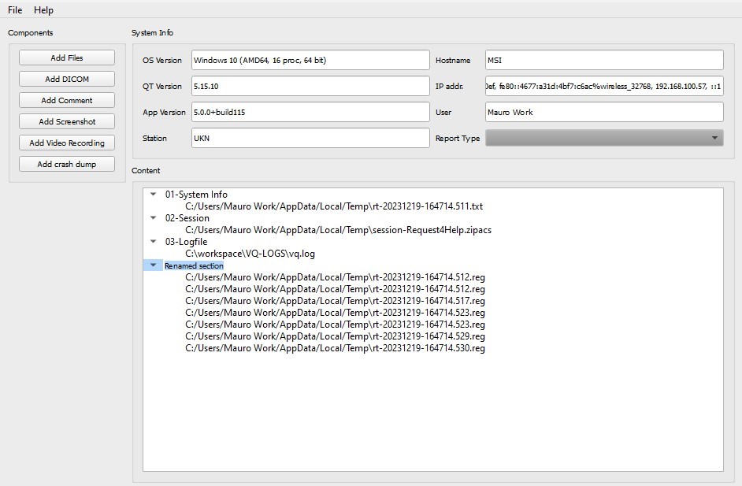This screenshot has width=742, height=486.
Task: Open the Report Type dropdown
Action: click(604, 138)
